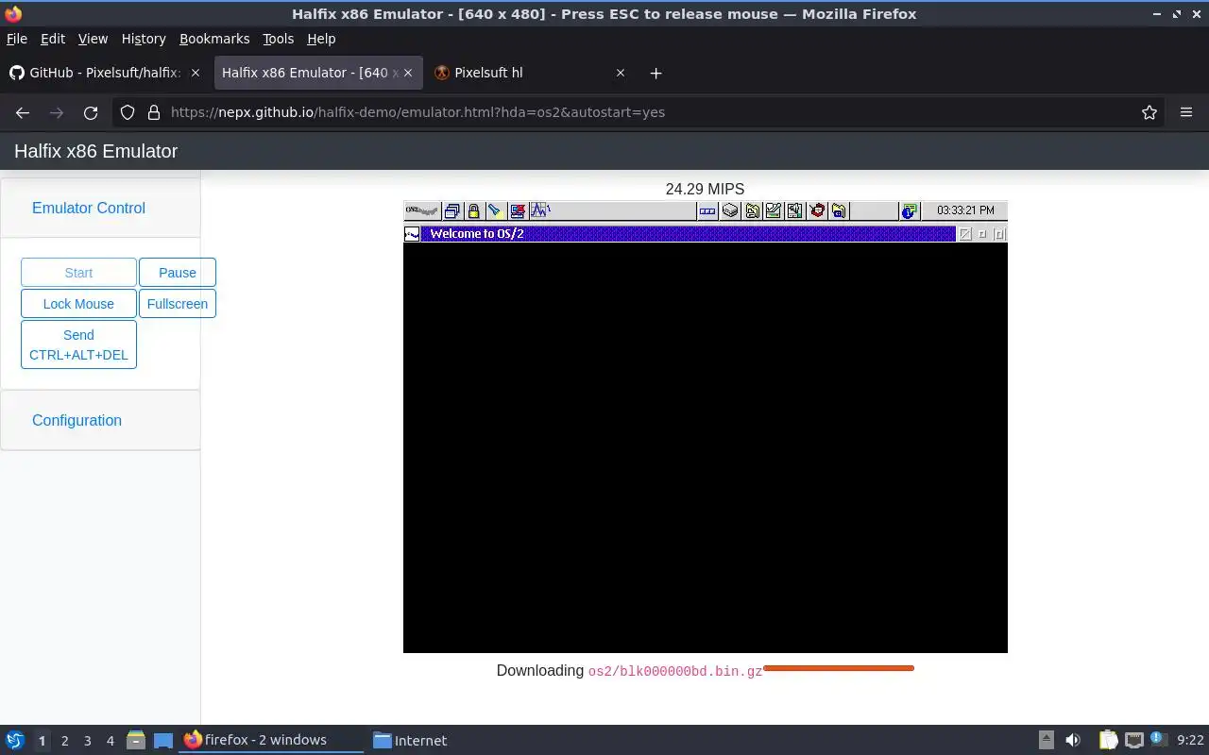Click the tracking protection shield icon

coord(128,112)
